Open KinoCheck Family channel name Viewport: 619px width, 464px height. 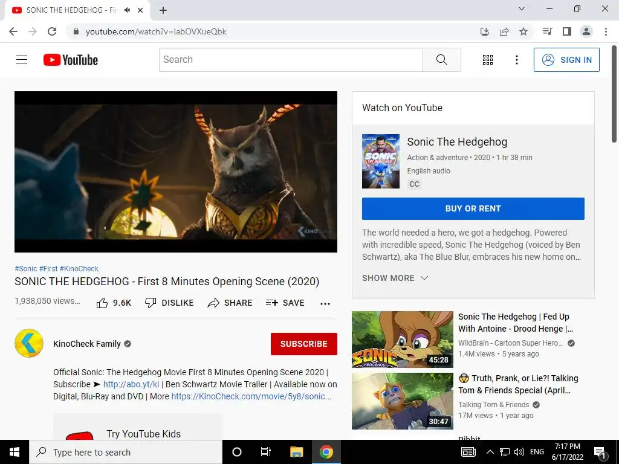[87, 344]
